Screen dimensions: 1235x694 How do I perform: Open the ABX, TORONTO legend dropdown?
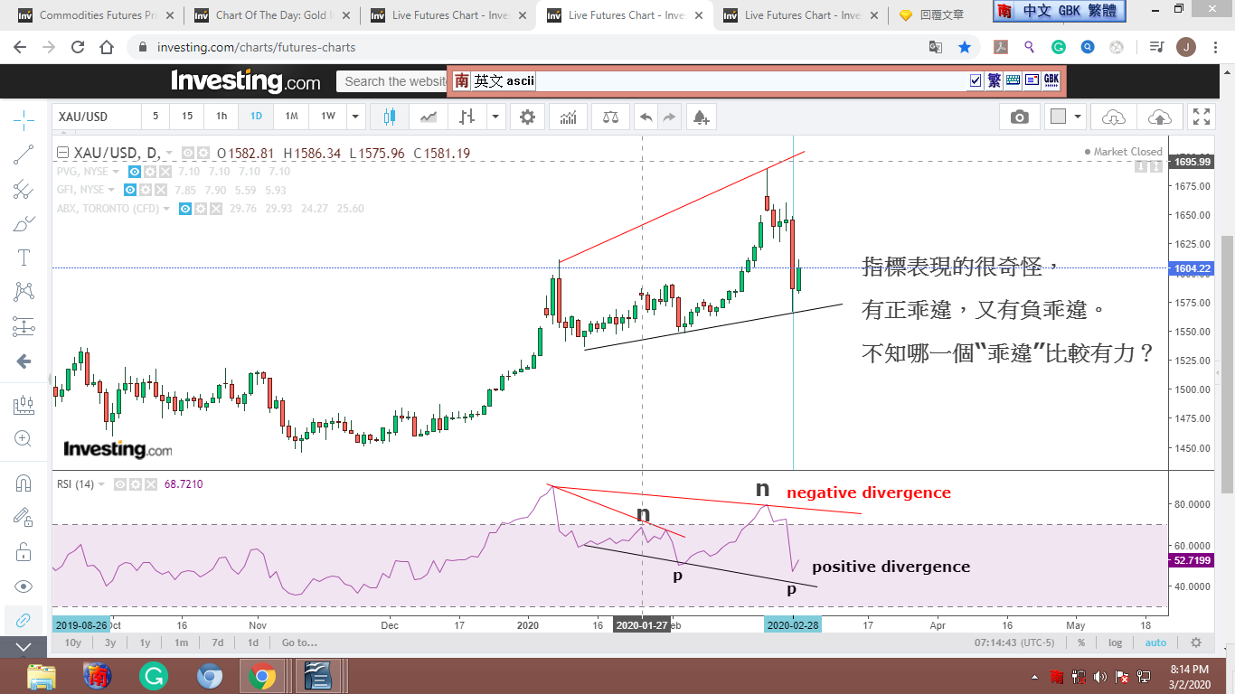click(x=167, y=209)
